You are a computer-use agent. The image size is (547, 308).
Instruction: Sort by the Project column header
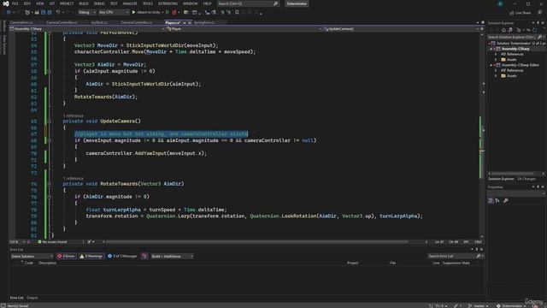click(353, 263)
